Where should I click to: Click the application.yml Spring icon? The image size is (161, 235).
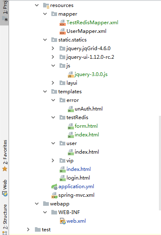(x=54, y=187)
